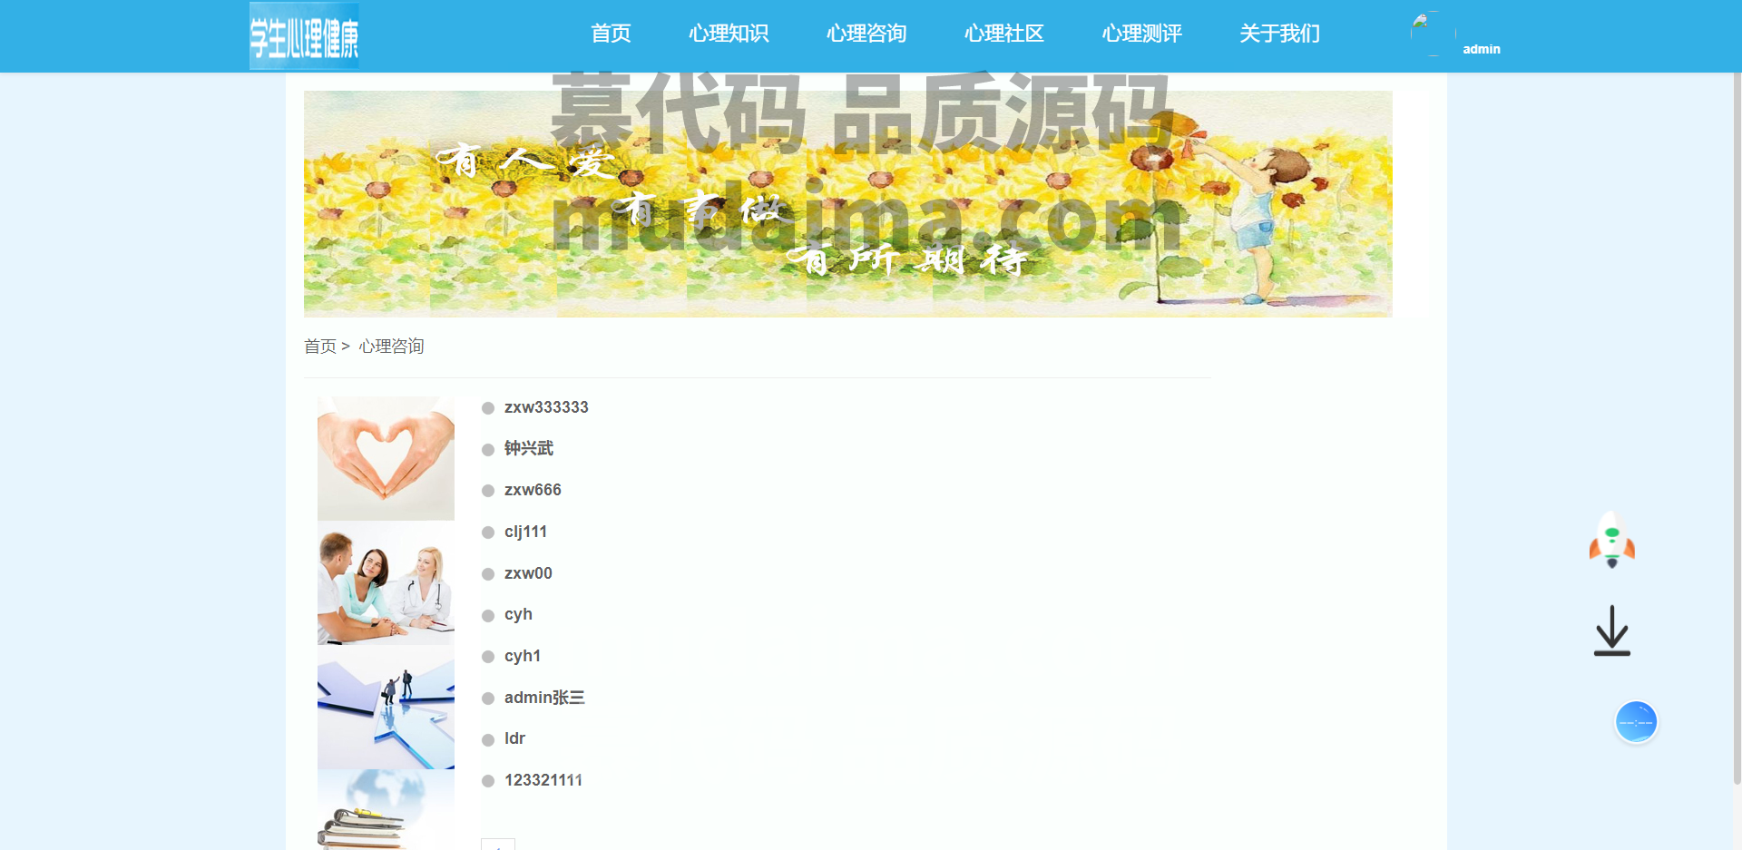Open the consultant cyh
This screenshot has height=850, width=1742.
pos(518,614)
